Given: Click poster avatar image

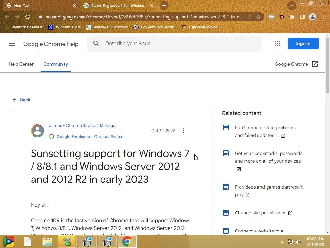Looking at the screenshot, I should point(37,131).
